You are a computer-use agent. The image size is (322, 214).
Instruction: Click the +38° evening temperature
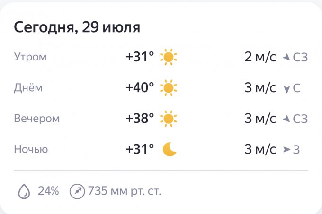[x=140, y=119]
